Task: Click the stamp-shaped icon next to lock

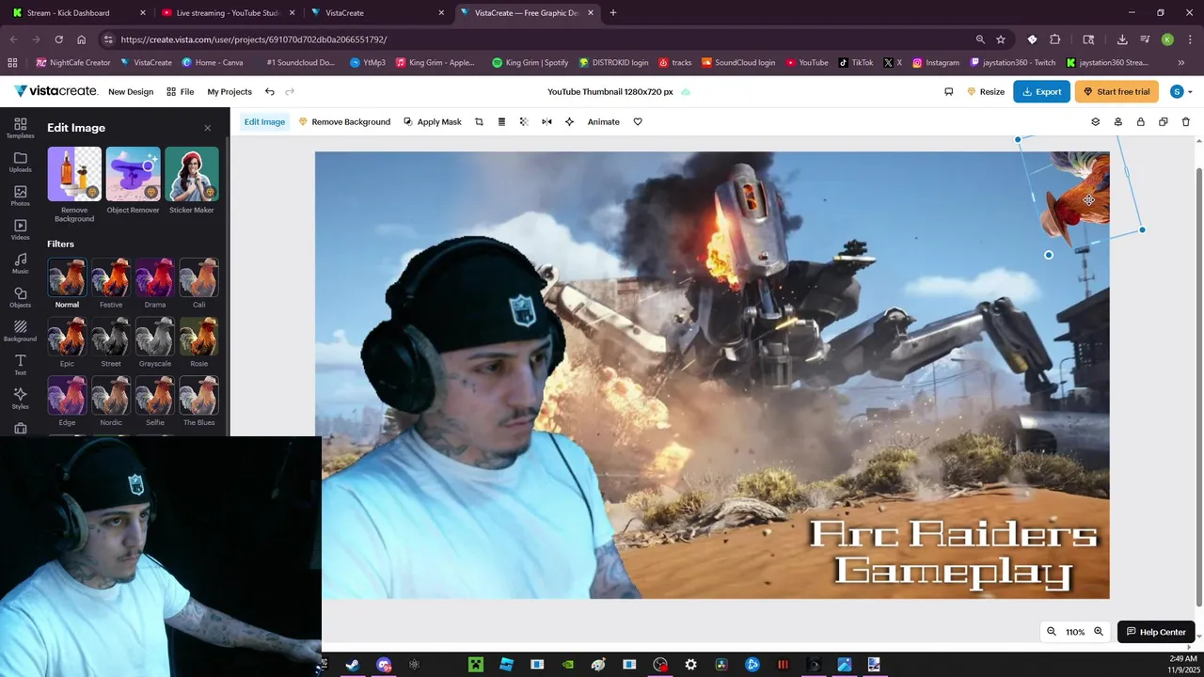Action: pos(1117,121)
